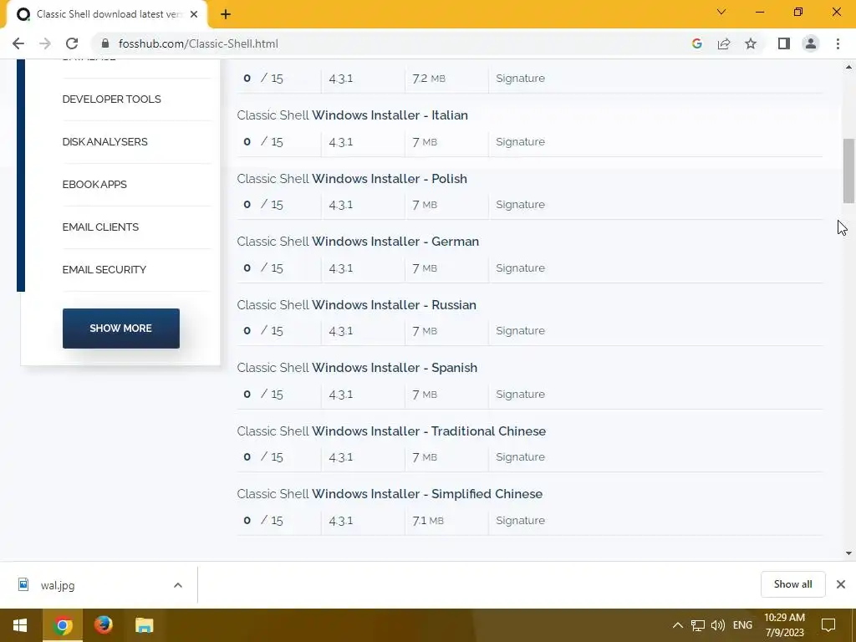The height and width of the screenshot is (642, 856).
Task: Open Chrome three-dot menu
Action: (838, 43)
